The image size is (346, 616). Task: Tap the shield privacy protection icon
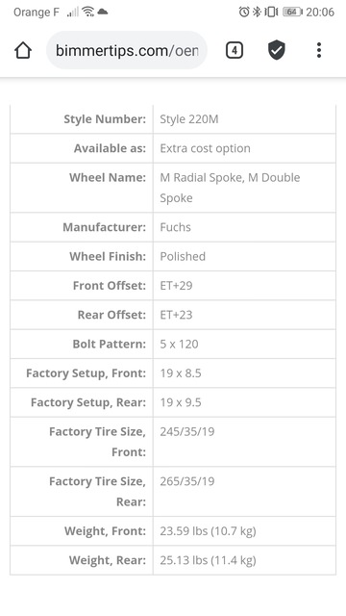[277, 50]
